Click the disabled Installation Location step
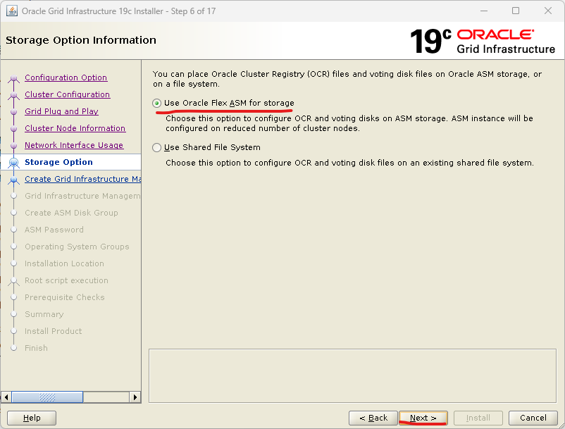The image size is (565, 429). pyautogui.click(x=64, y=263)
